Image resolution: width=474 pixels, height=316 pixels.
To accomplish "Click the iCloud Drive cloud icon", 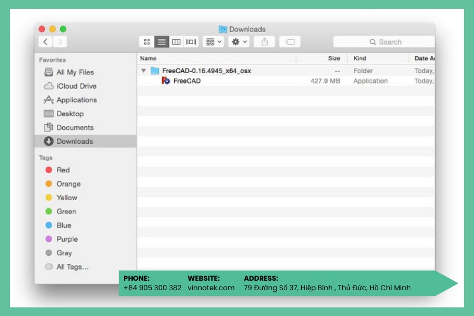I will click(48, 86).
